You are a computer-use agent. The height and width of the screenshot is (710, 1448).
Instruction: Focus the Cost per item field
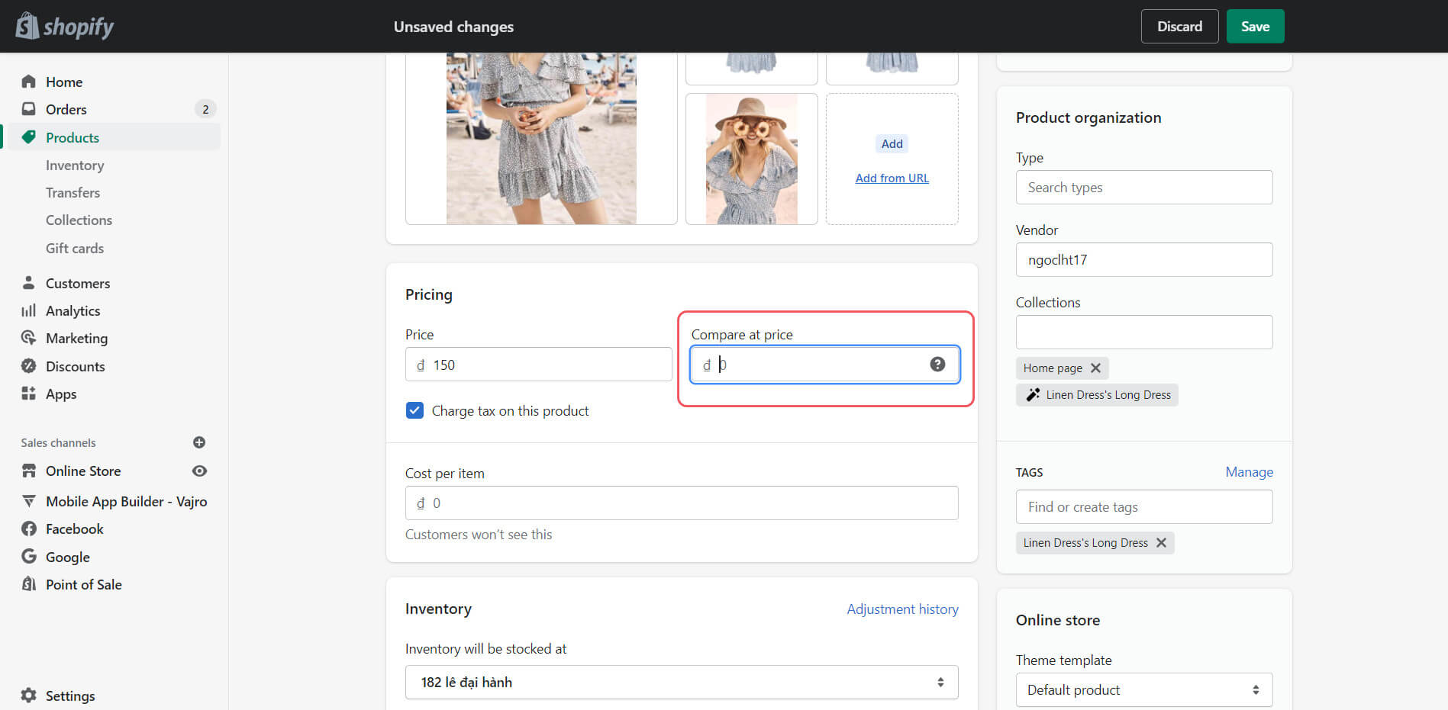(x=682, y=503)
